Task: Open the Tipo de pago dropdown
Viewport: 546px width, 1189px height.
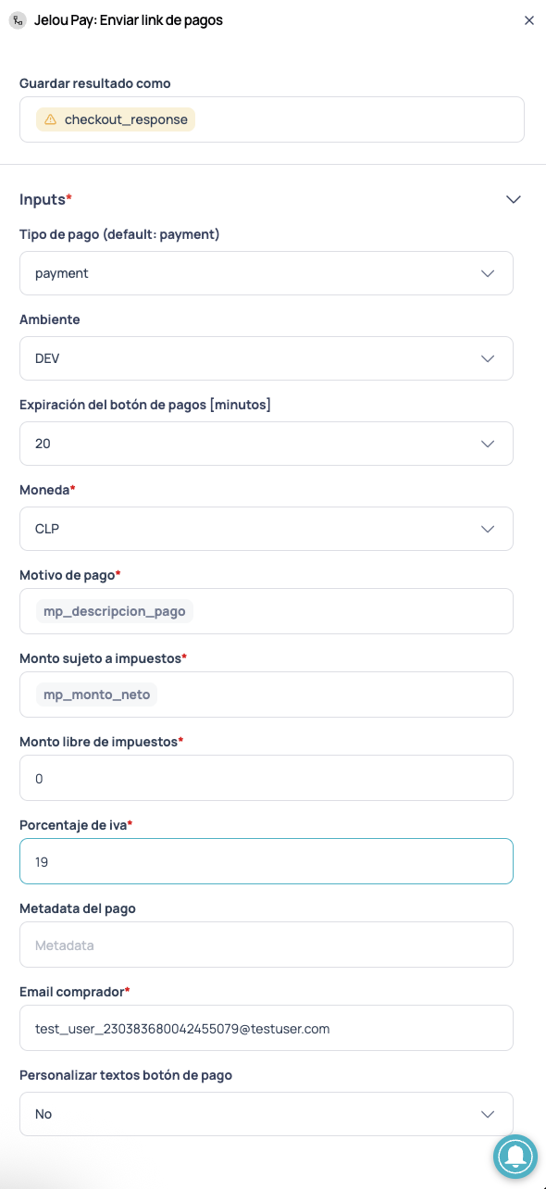Action: click(x=267, y=273)
